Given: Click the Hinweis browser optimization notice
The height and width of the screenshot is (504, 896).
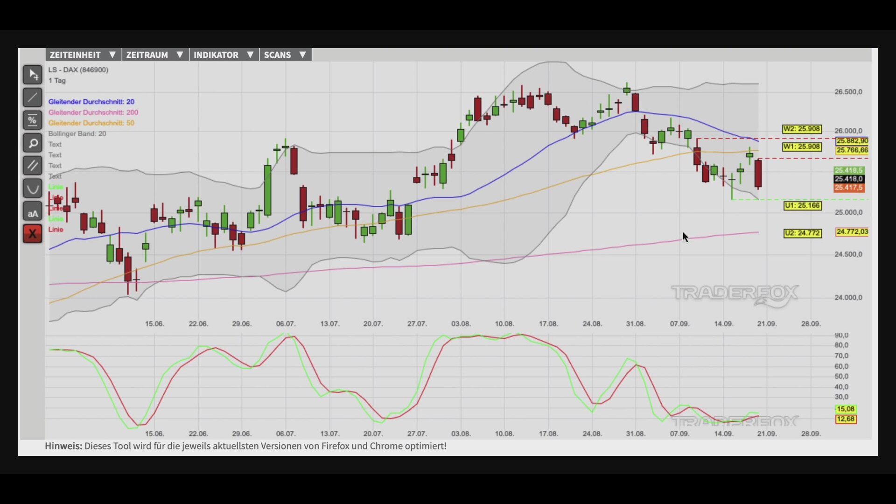Looking at the screenshot, I should [245, 446].
